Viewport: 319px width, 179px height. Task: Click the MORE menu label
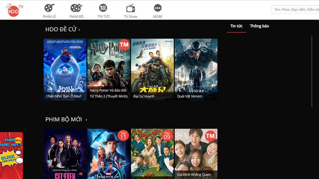click(158, 17)
